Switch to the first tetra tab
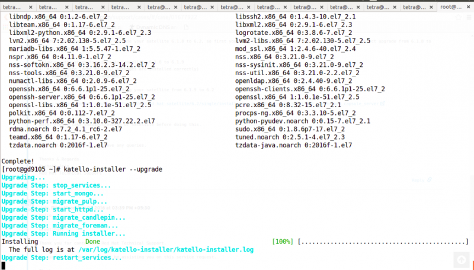Screen dimensions: 474x270 pos(12,7)
